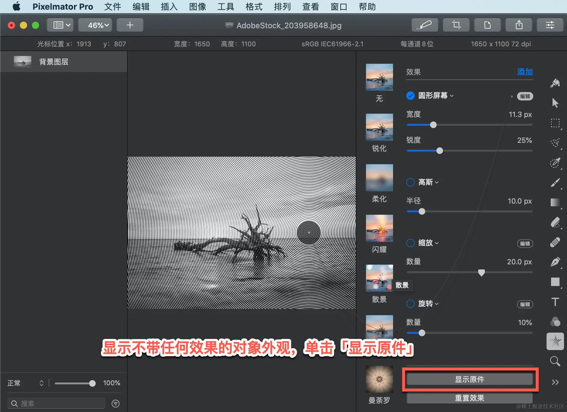Open the share icon in the toolbar
567x412 pixels.
coord(519,25)
